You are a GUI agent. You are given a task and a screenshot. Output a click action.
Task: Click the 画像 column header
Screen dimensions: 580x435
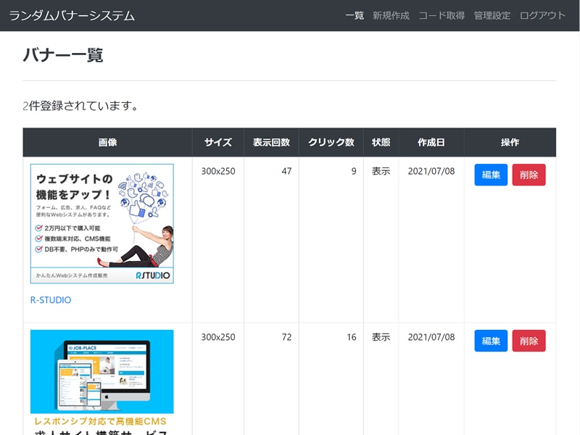click(107, 142)
